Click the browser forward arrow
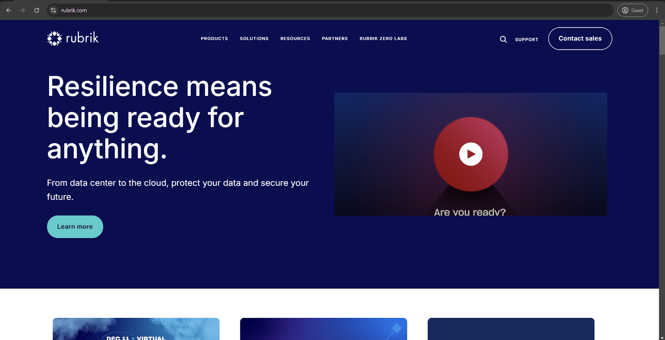 (22, 10)
